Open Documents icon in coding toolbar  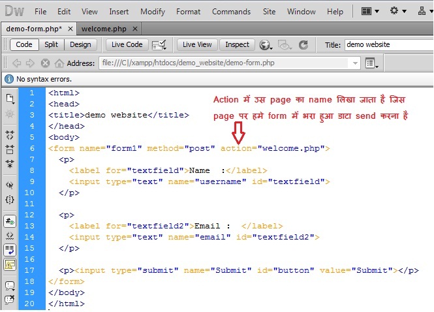pos(10,99)
